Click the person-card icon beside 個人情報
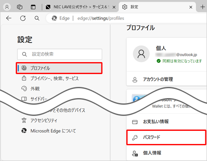This screenshot has width=207, height=161. pos(135,153)
